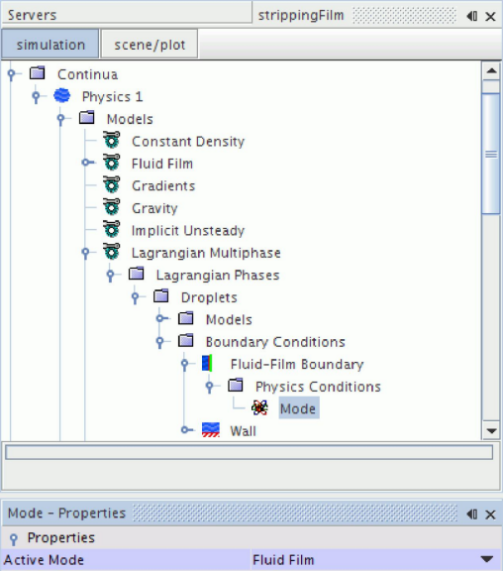
Task: Minimize the strippingFilm panel
Action: pyautogui.click(x=472, y=16)
